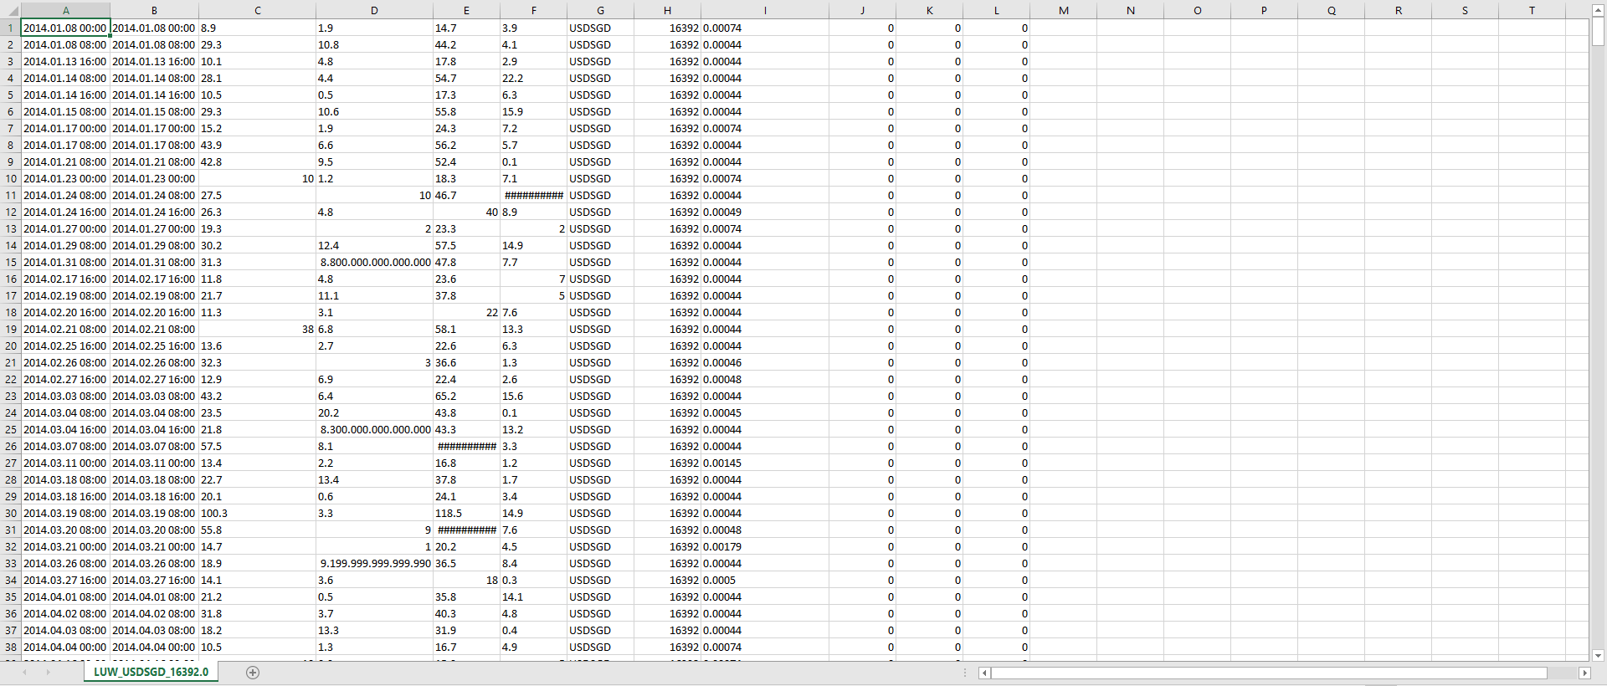Select column G header
The image size is (1607, 686).
[x=600, y=11]
